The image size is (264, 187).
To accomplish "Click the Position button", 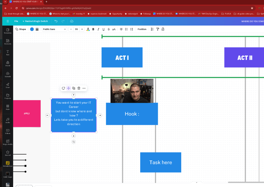I will [142, 29].
